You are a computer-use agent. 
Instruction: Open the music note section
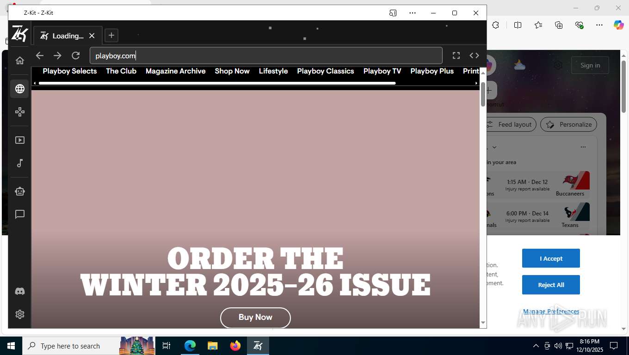tap(20, 163)
